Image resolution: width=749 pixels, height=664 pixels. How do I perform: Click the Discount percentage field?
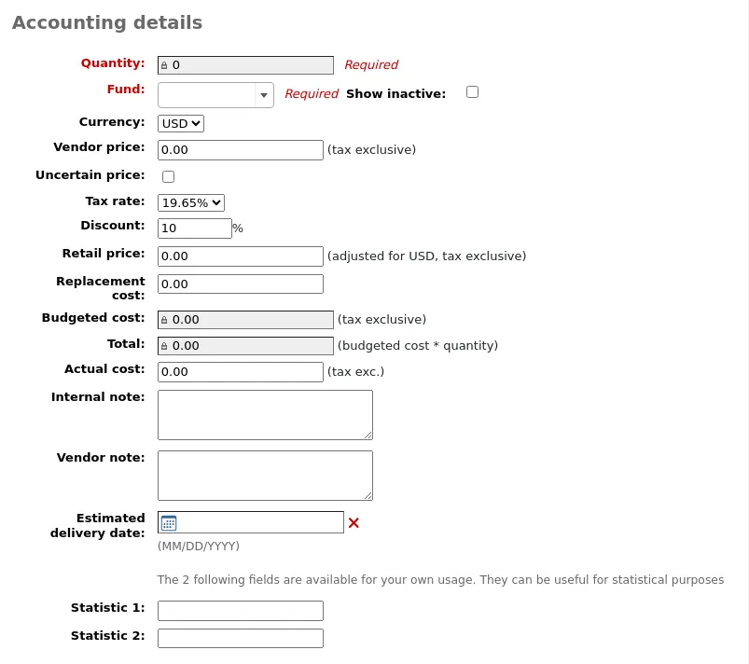(x=194, y=228)
